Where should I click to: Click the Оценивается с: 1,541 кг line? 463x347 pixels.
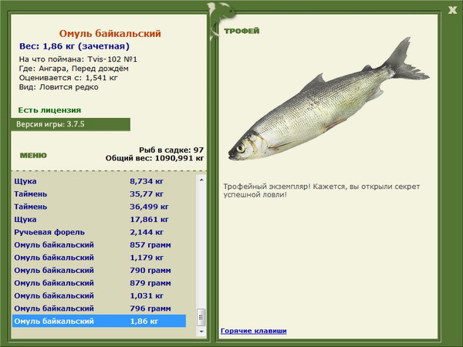(68, 78)
